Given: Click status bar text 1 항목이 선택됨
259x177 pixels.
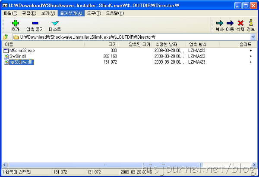Looking at the screenshot, I should [16, 172].
